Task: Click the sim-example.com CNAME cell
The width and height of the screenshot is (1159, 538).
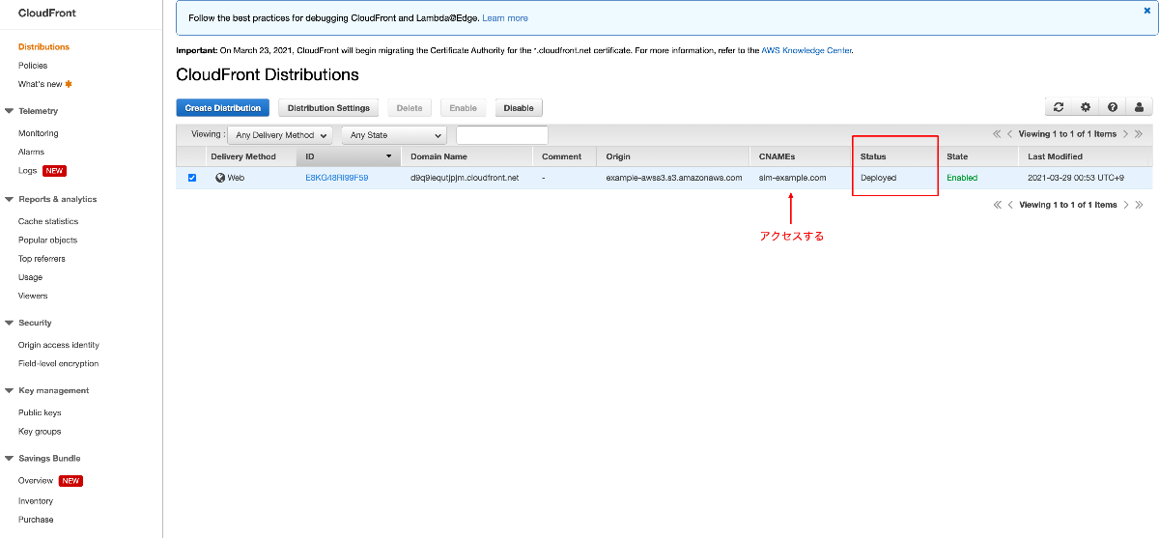Action: click(792, 178)
